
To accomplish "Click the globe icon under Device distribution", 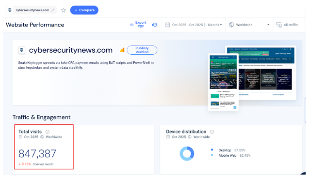I will point(190,137).
